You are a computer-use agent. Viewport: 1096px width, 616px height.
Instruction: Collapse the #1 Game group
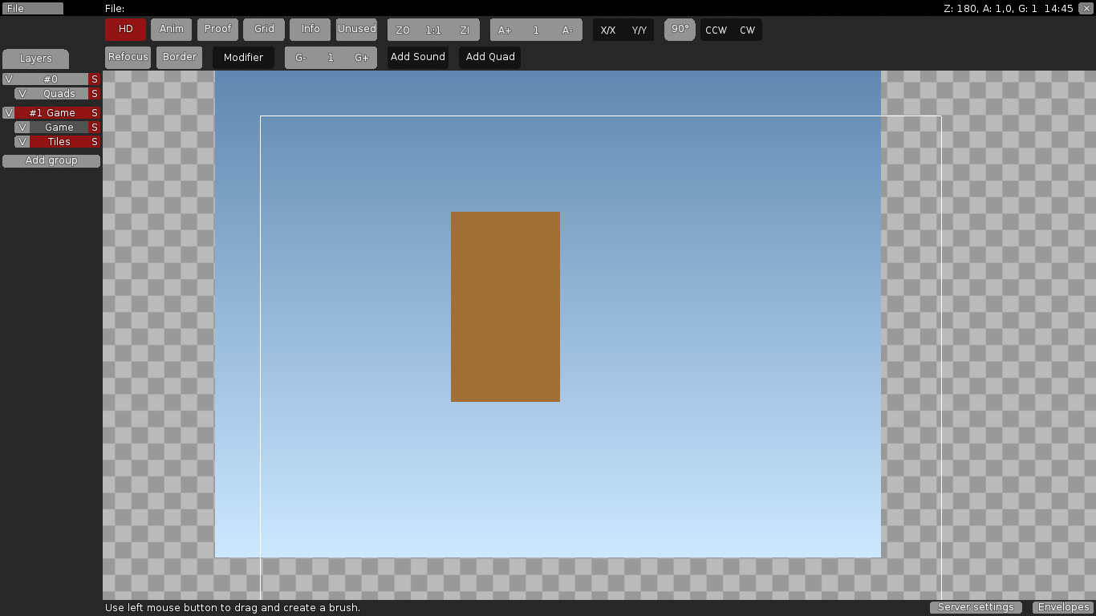[x=8, y=112]
